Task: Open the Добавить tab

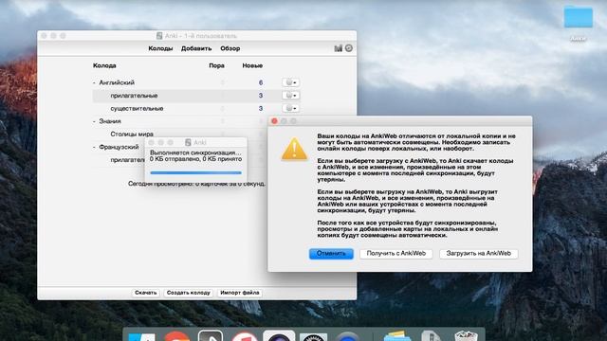Action: [196, 48]
